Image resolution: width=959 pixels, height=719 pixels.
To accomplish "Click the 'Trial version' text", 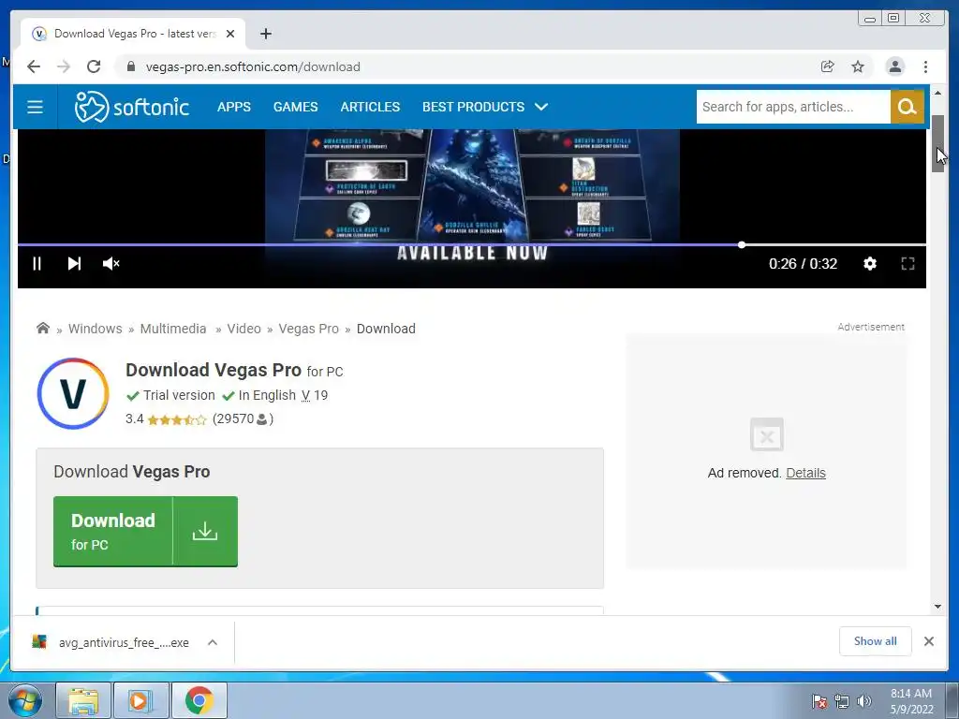I will (179, 396).
